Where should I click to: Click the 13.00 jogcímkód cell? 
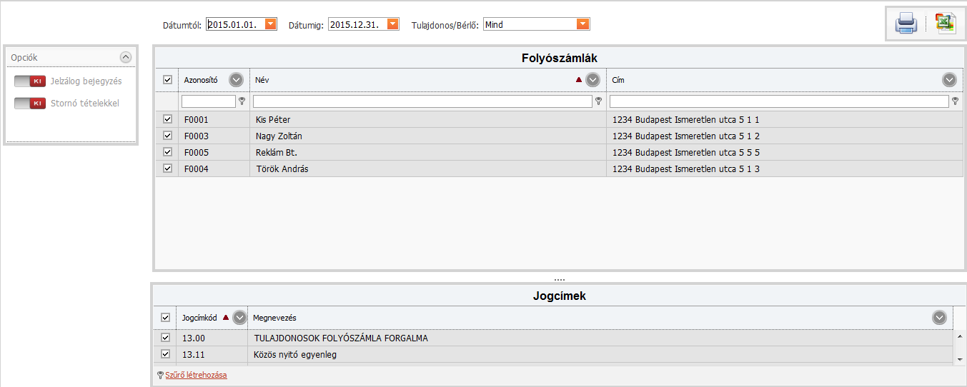pos(212,338)
